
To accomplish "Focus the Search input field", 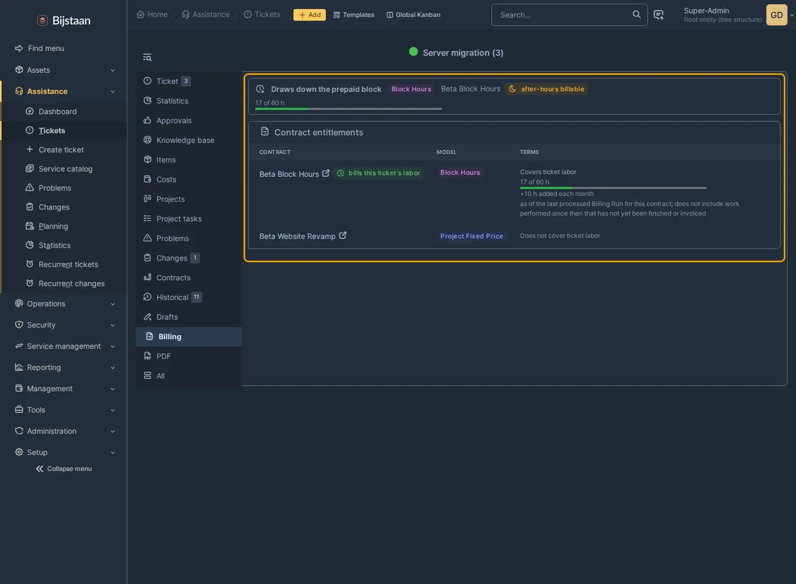I will [x=563, y=15].
